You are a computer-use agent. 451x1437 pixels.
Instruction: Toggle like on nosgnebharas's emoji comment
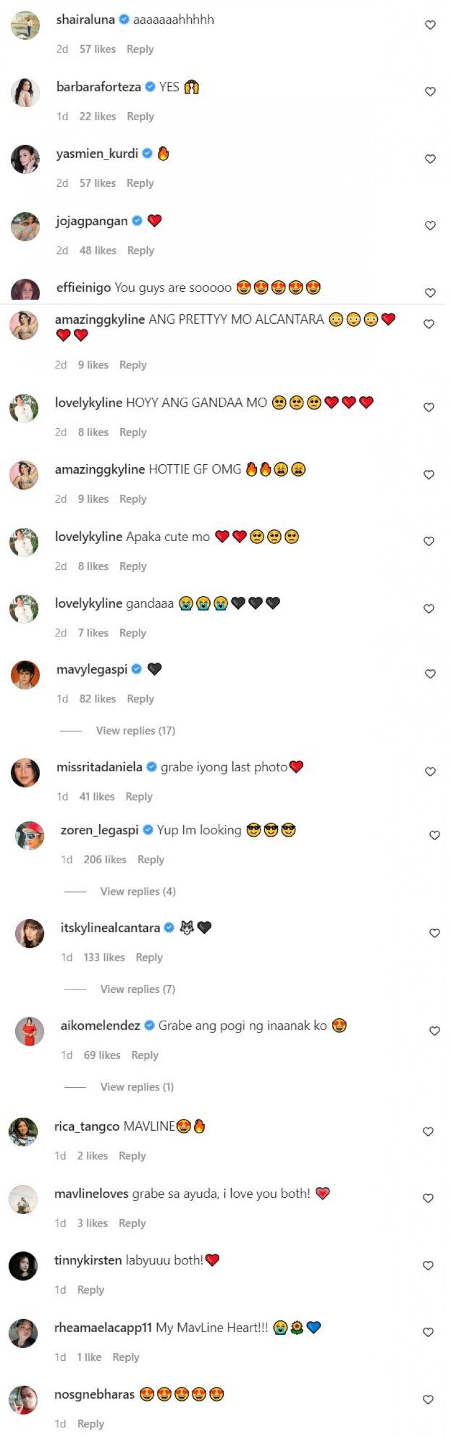[x=428, y=1399]
